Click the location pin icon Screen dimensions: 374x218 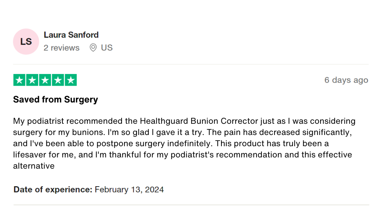93,48
